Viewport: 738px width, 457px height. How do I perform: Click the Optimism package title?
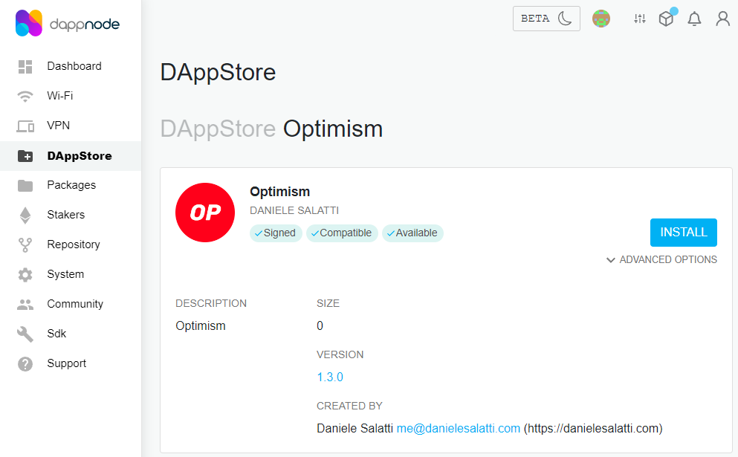click(280, 192)
